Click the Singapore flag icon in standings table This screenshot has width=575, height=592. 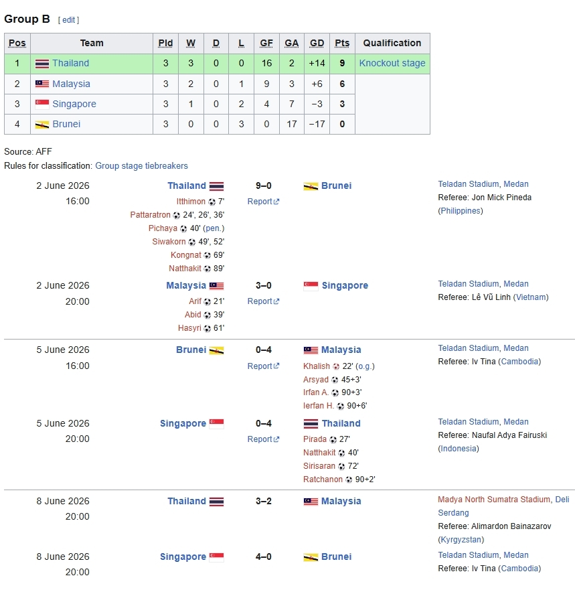point(42,104)
